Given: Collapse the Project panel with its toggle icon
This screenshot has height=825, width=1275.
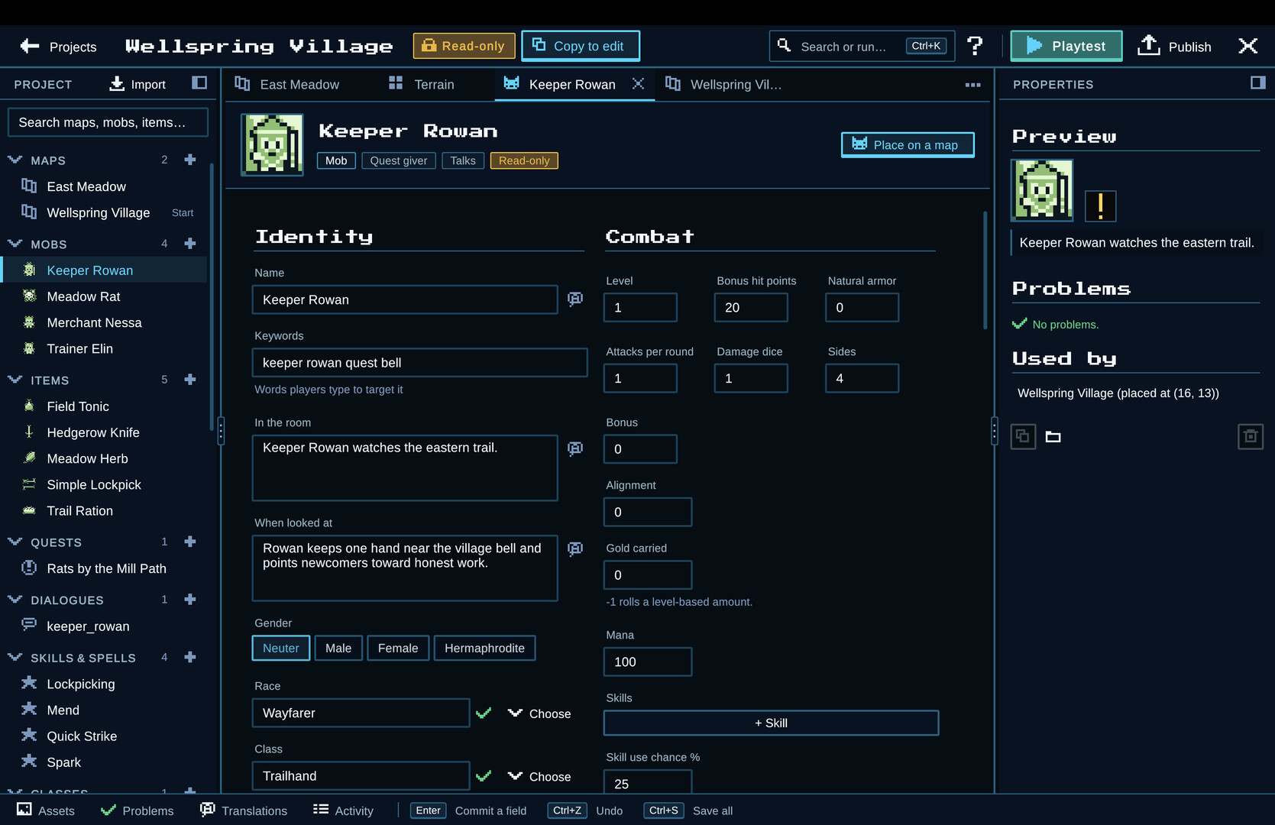Looking at the screenshot, I should 199,82.
